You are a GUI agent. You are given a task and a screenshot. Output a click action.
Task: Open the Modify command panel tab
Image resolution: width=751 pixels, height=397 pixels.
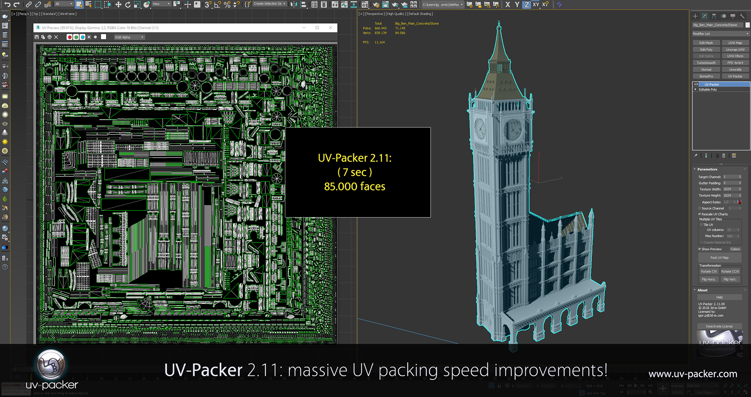[x=704, y=16]
